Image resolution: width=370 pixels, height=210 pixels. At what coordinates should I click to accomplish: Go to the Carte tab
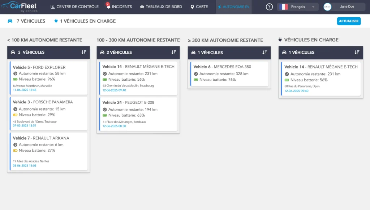(x=199, y=7)
